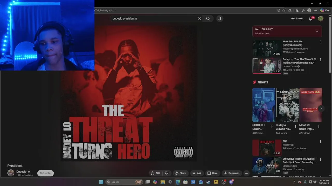Open Discord from taskbar
332x186 pixels.
click(x=231, y=182)
